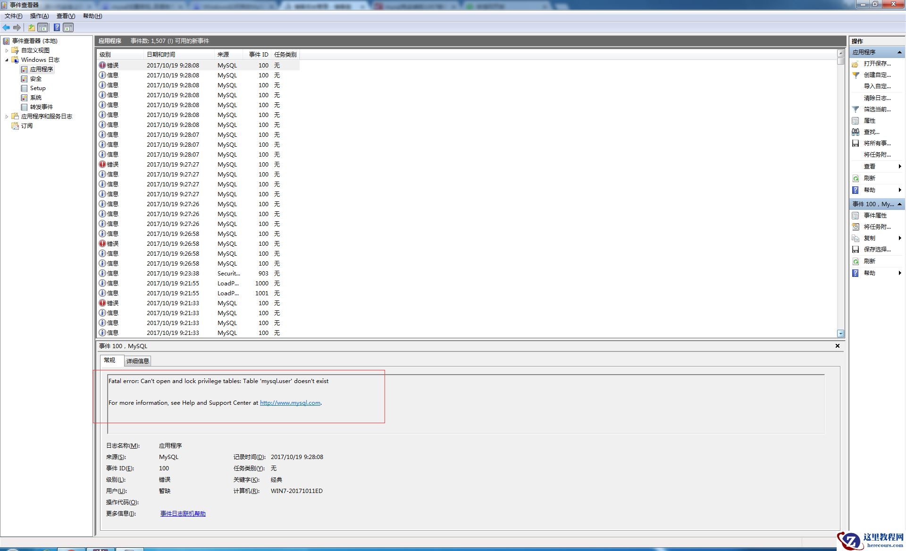Switch to the 详细信息 tab
The height and width of the screenshot is (551, 906).
click(137, 361)
